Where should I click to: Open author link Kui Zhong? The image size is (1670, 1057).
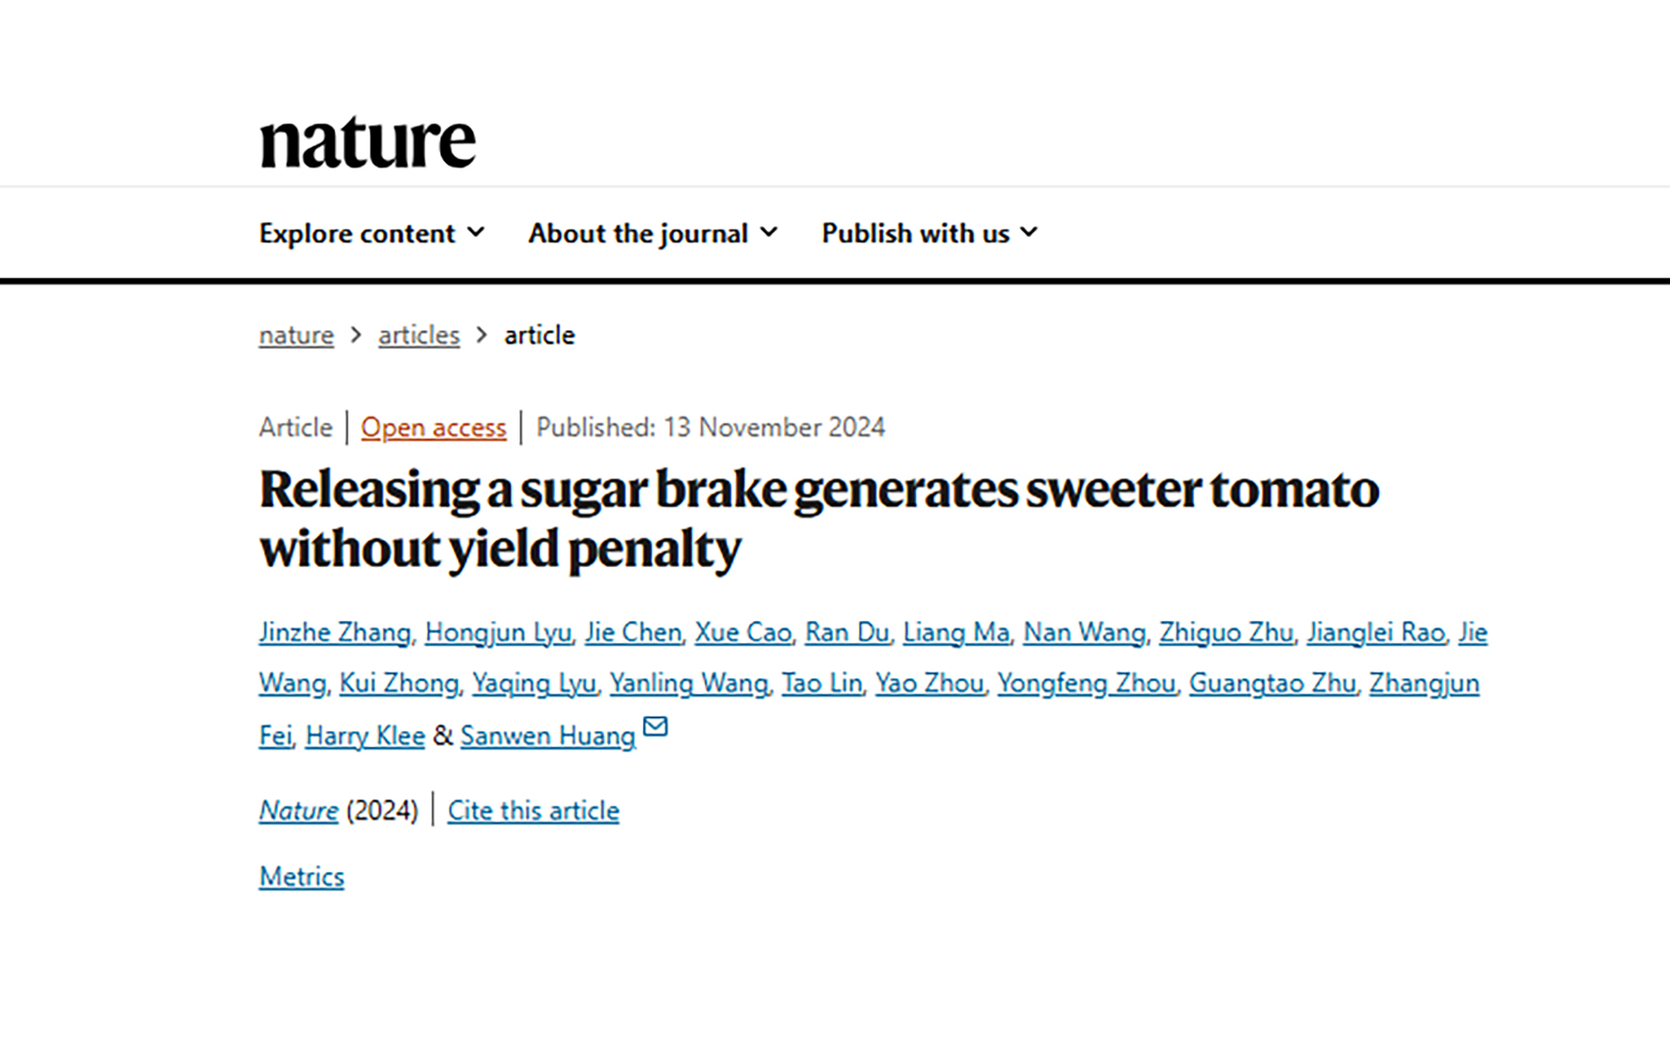click(x=399, y=683)
